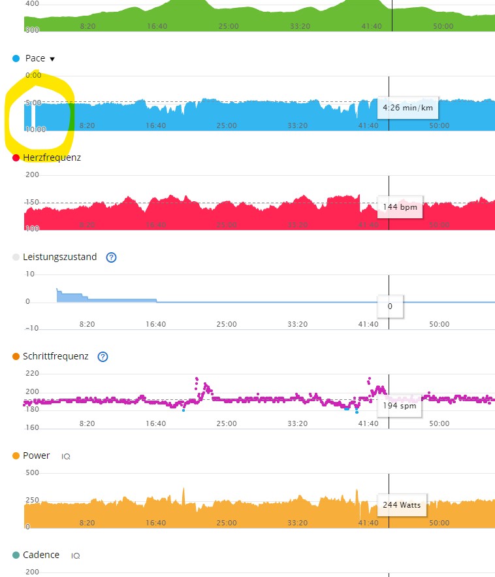
Task: Click the 244 Watts power tooltip
Action: click(x=402, y=504)
